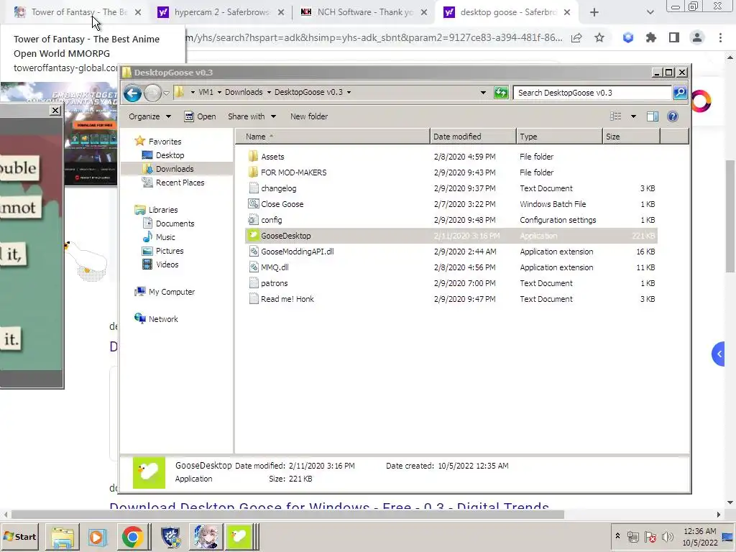
Task: Select Network in navigation pane
Action: click(156, 319)
